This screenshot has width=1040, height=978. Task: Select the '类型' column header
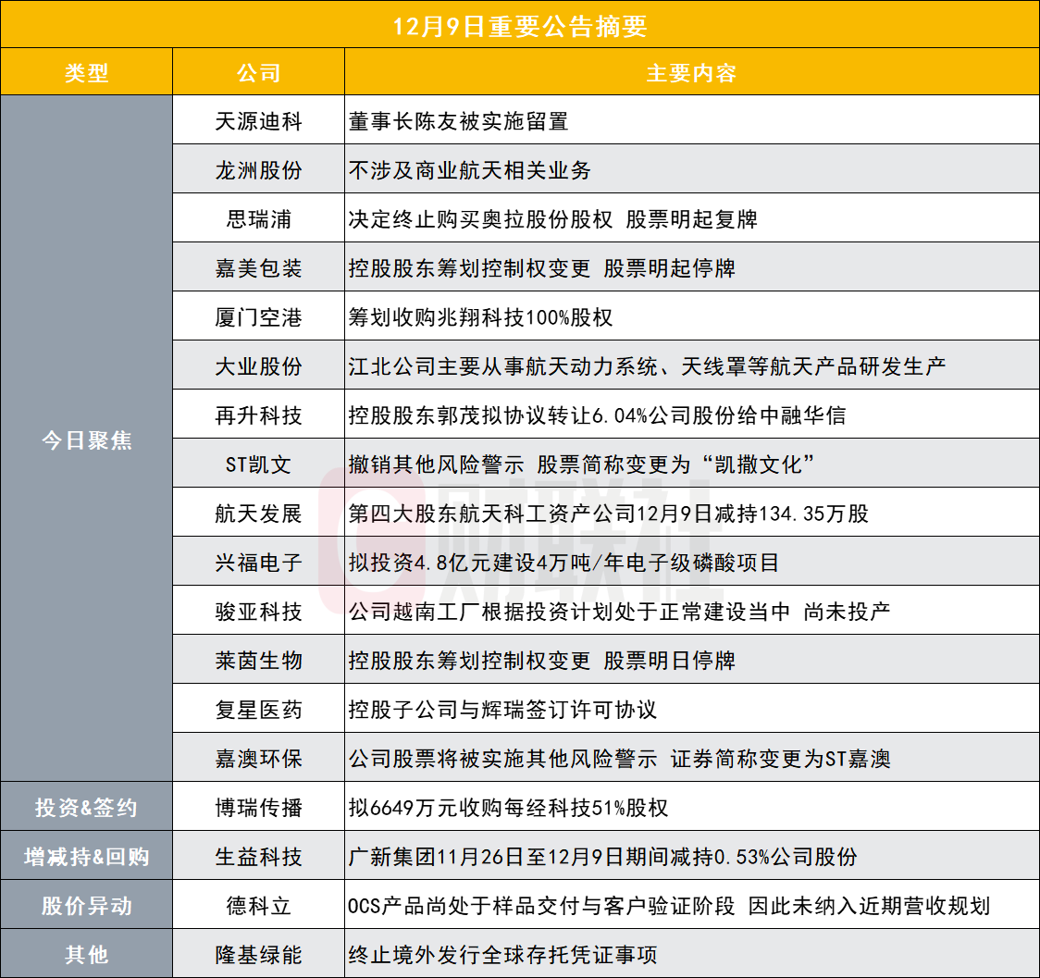coord(86,72)
